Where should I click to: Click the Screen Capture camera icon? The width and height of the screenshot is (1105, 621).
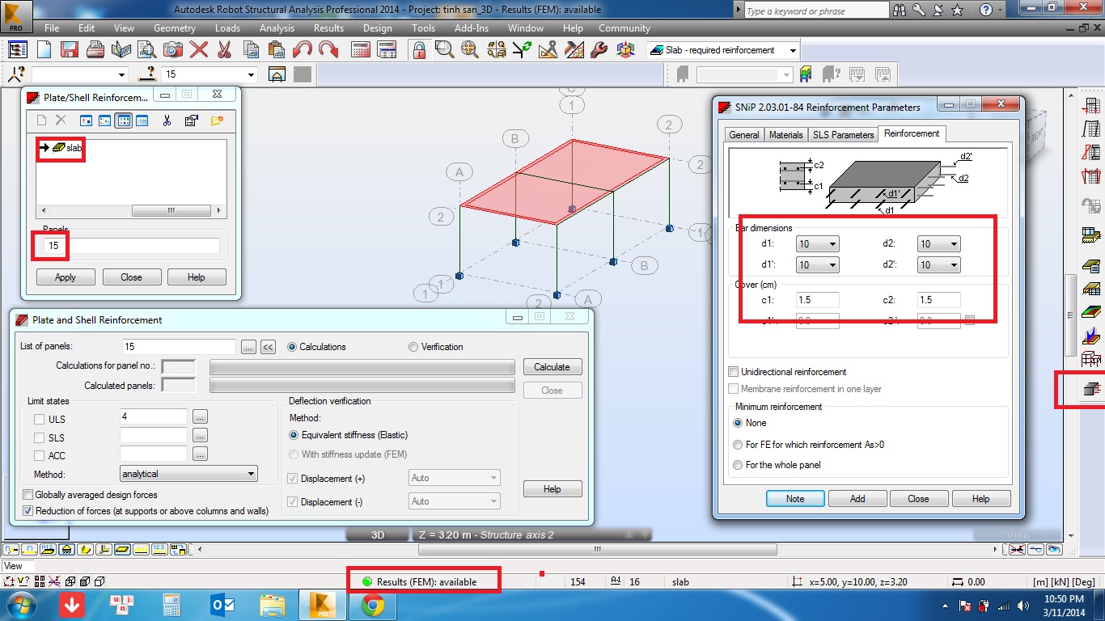point(173,50)
